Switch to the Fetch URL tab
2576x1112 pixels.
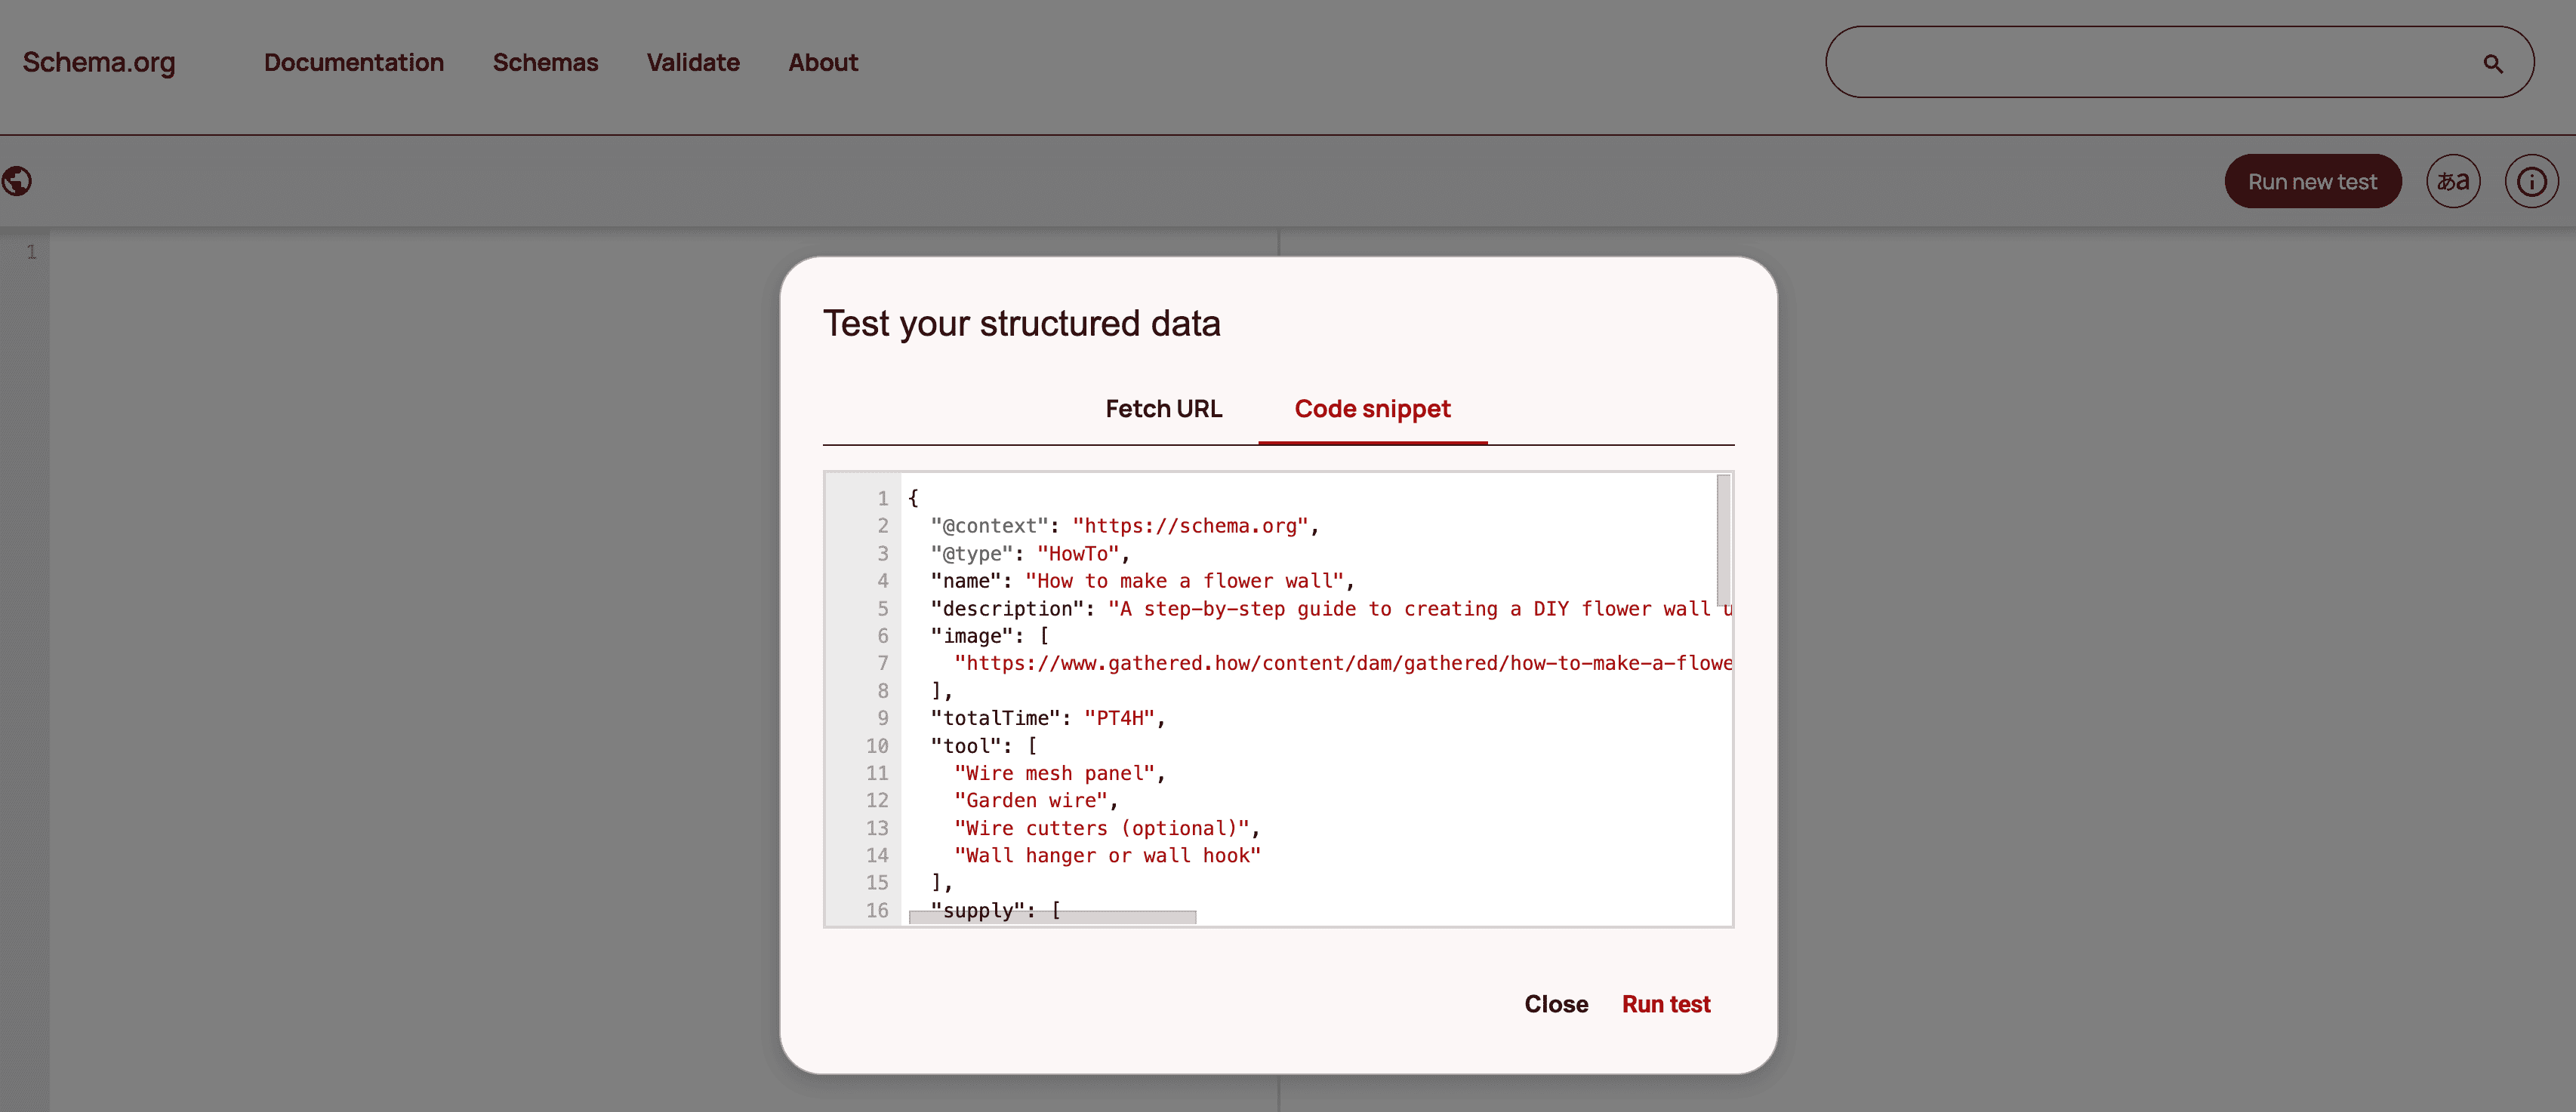point(1163,409)
